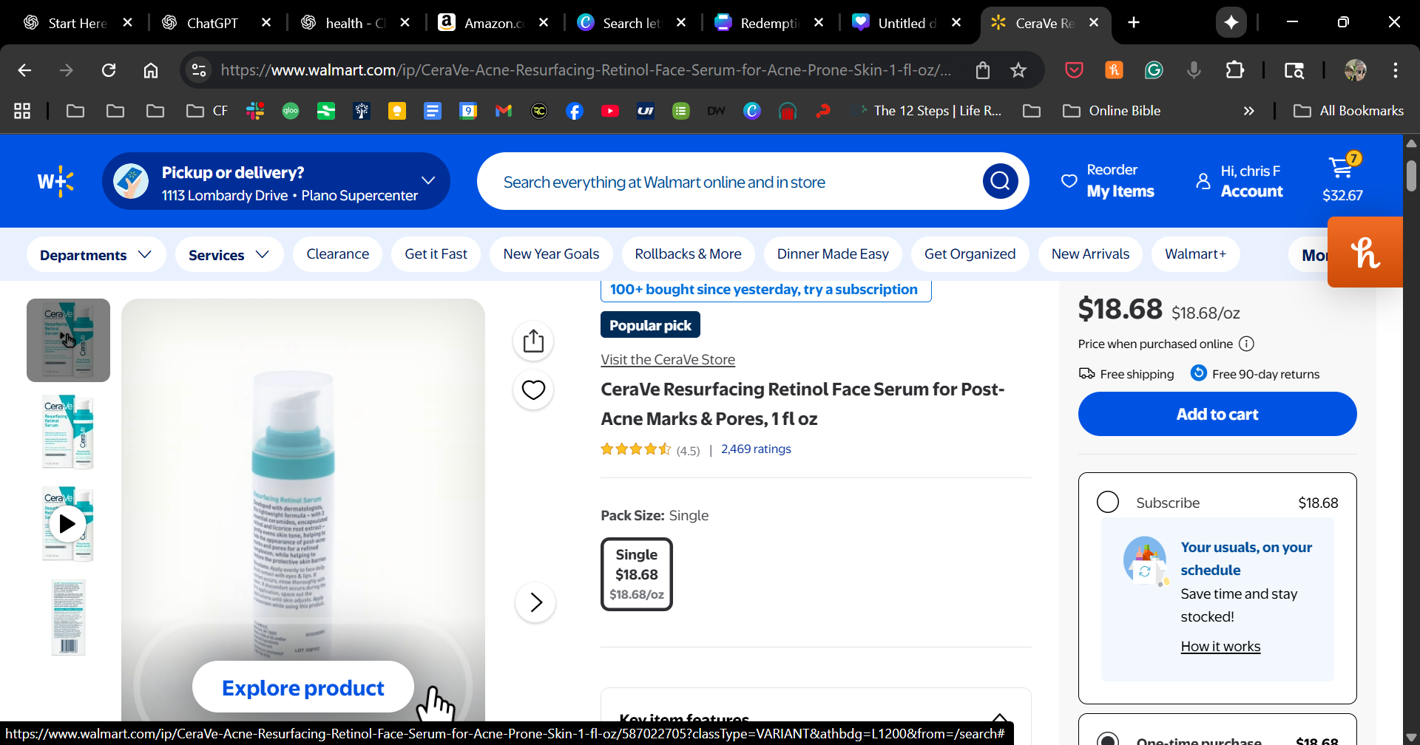Click the Add to cart button

click(x=1217, y=414)
